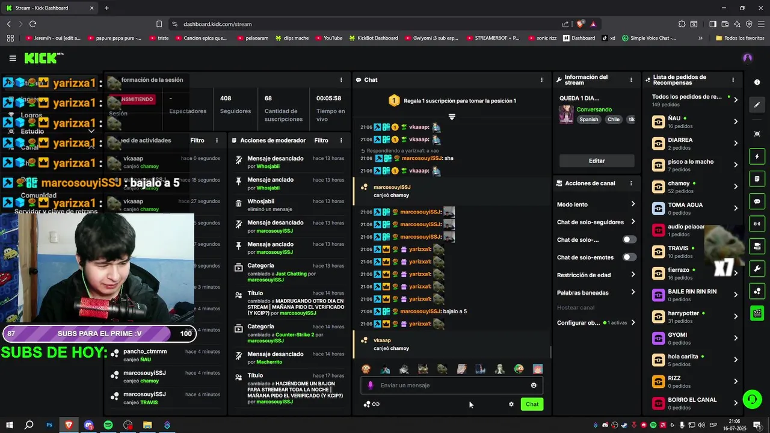Viewport: 770px width, 433px height.
Task: Open the user profile avatar
Action: (748, 58)
